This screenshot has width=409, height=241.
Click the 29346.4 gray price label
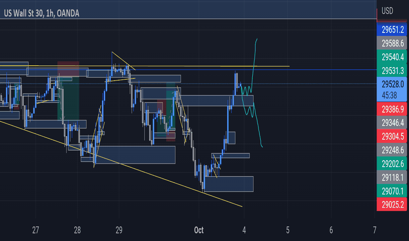coord(392,122)
